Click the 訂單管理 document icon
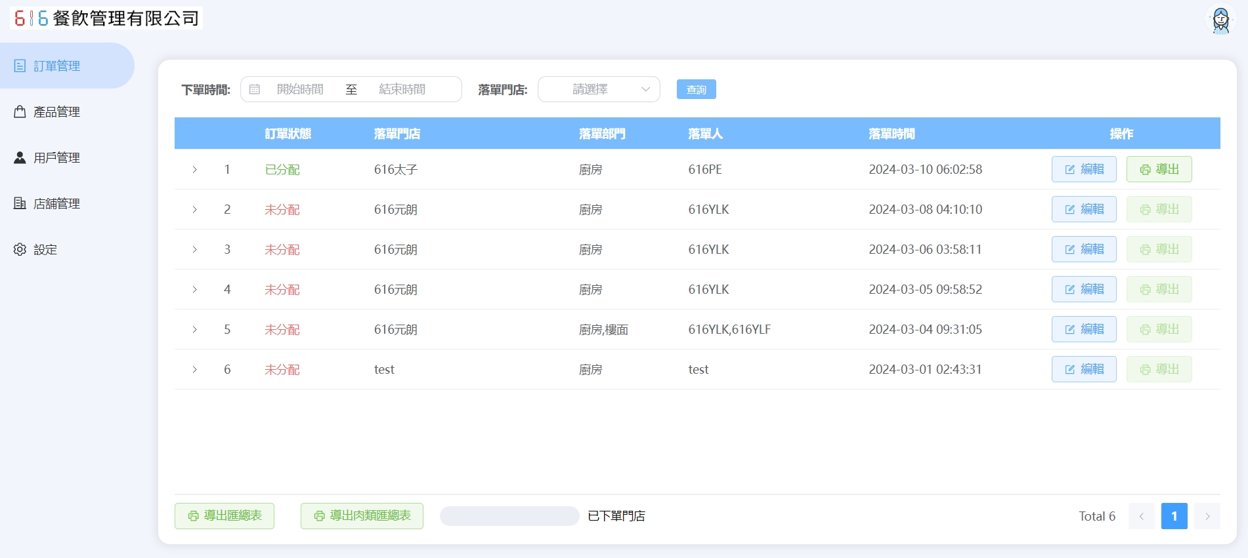1248x558 pixels. [20, 66]
